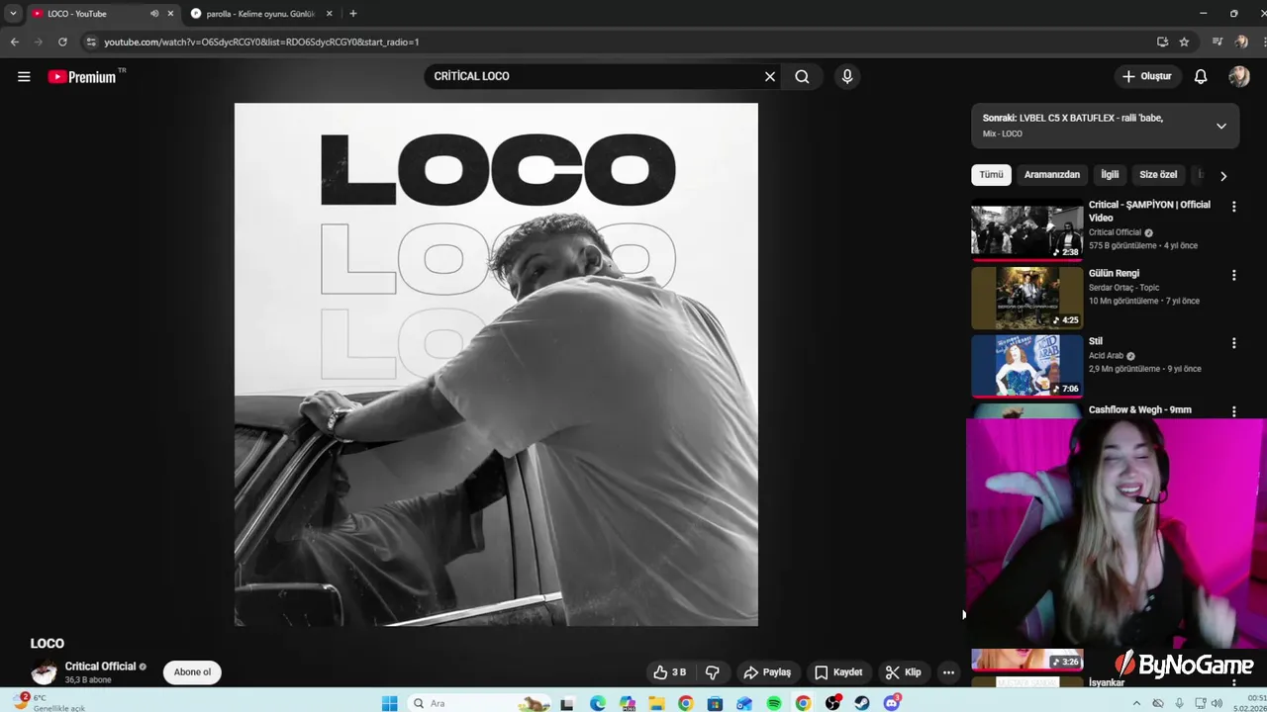Create a clip with Klip button
Image resolution: width=1267 pixels, height=712 pixels.
[903, 672]
